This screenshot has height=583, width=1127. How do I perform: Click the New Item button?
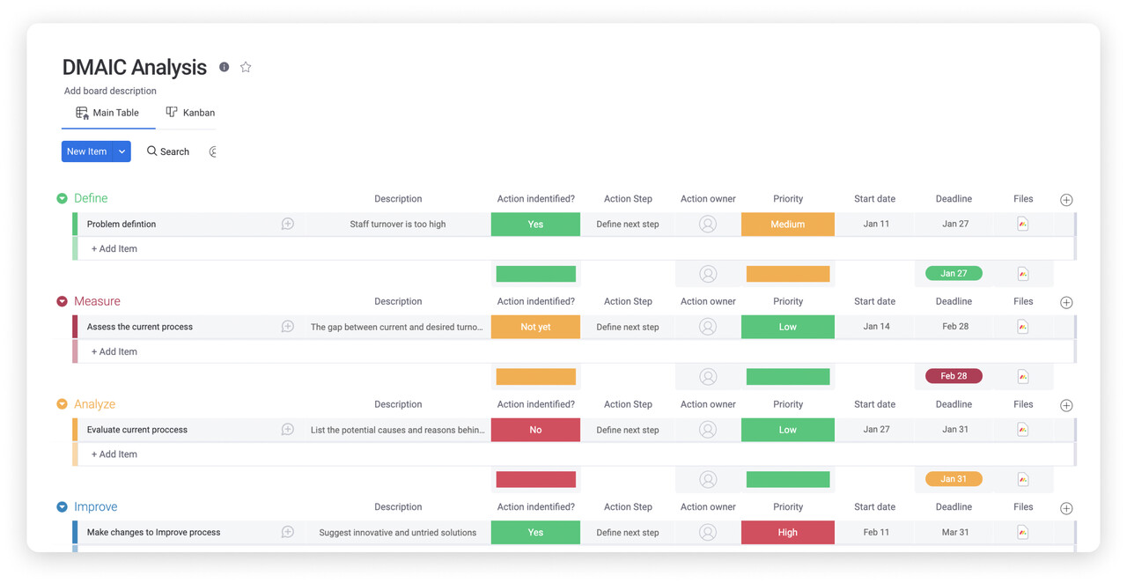pos(87,151)
